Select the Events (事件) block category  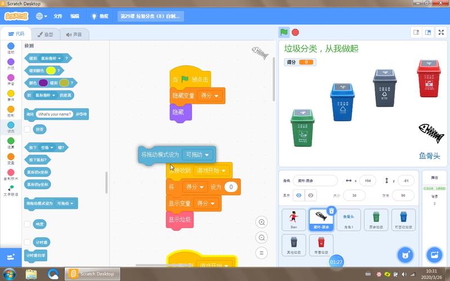(11, 96)
